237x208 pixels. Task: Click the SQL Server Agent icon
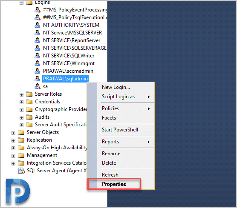pos(21,171)
